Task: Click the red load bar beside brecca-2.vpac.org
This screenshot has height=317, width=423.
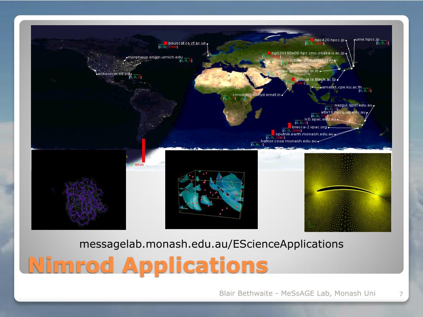Action: tap(290, 125)
